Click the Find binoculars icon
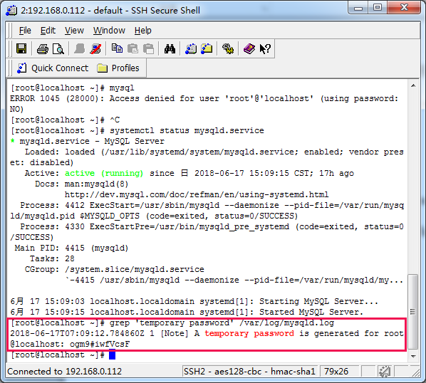This screenshot has height=383, width=426. pyautogui.click(x=170, y=49)
